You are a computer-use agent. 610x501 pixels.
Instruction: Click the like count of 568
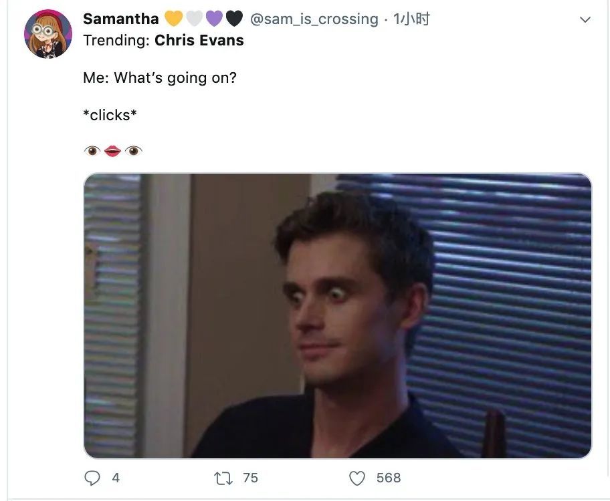tap(389, 478)
